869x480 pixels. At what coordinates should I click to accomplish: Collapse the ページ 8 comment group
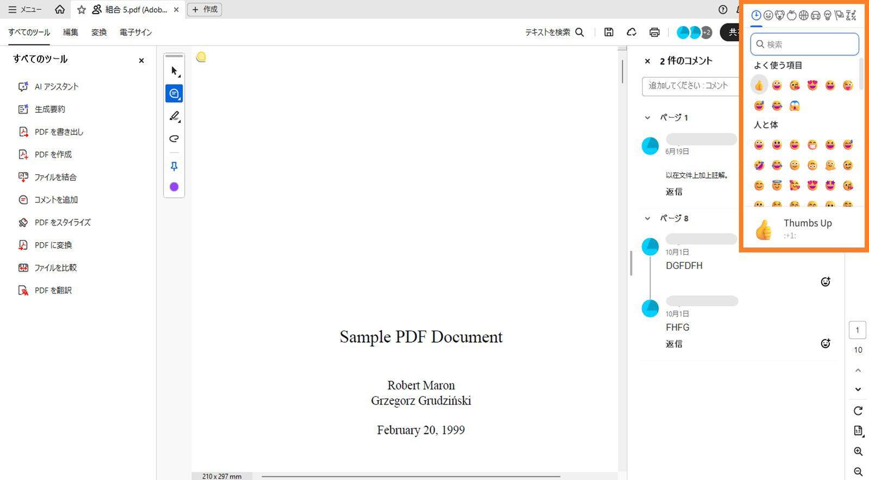[647, 218]
